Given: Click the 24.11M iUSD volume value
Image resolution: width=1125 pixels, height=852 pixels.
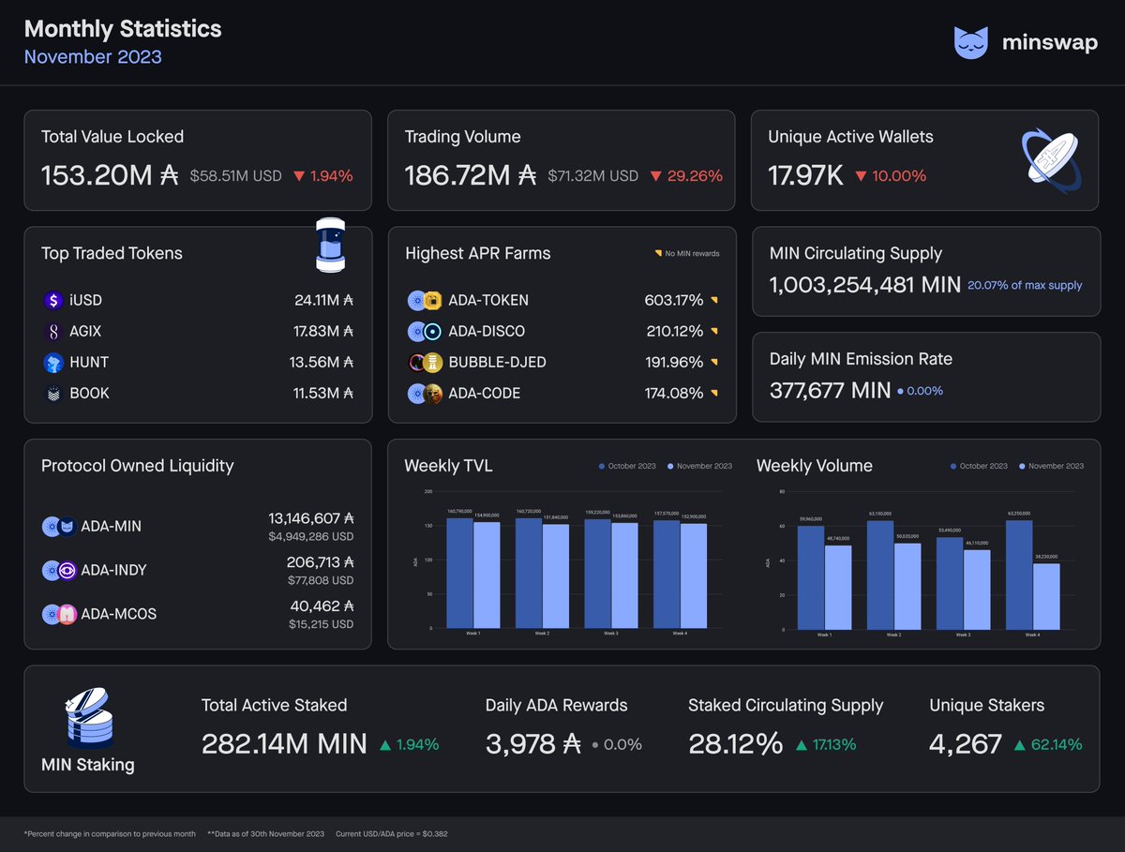Looking at the screenshot, I should (323, 301).
